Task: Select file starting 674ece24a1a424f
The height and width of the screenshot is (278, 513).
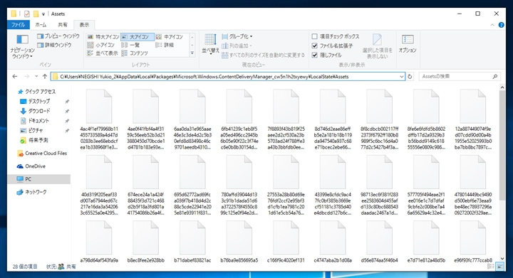Action: pyautogui.click(x=145, y=185)
